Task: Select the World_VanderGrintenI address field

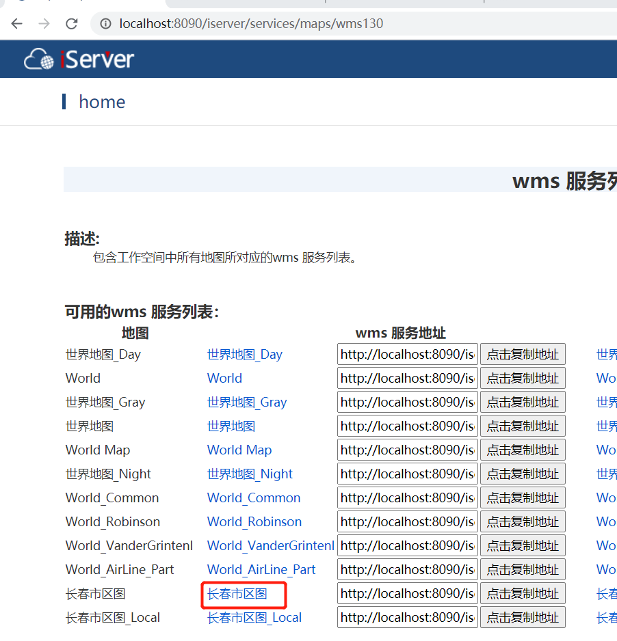Action: coord(408,545)
